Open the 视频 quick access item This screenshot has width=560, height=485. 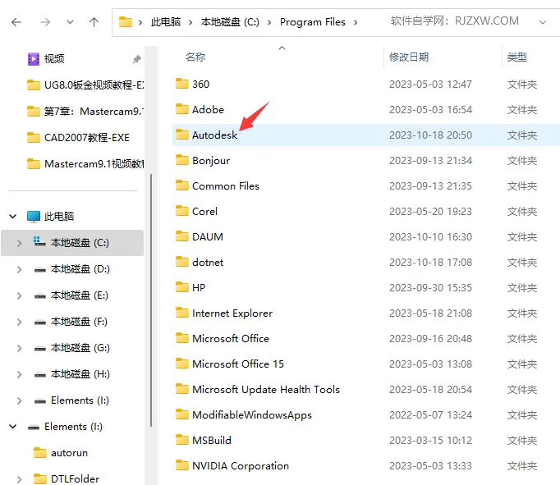[x=54, y=59]
